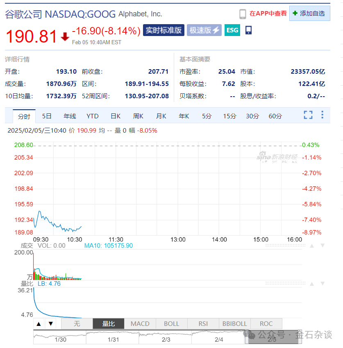Click the 1/31 day in the timeline
Image resolution: width=343 pixels, height=348 pixels.
tap(112, 337)
